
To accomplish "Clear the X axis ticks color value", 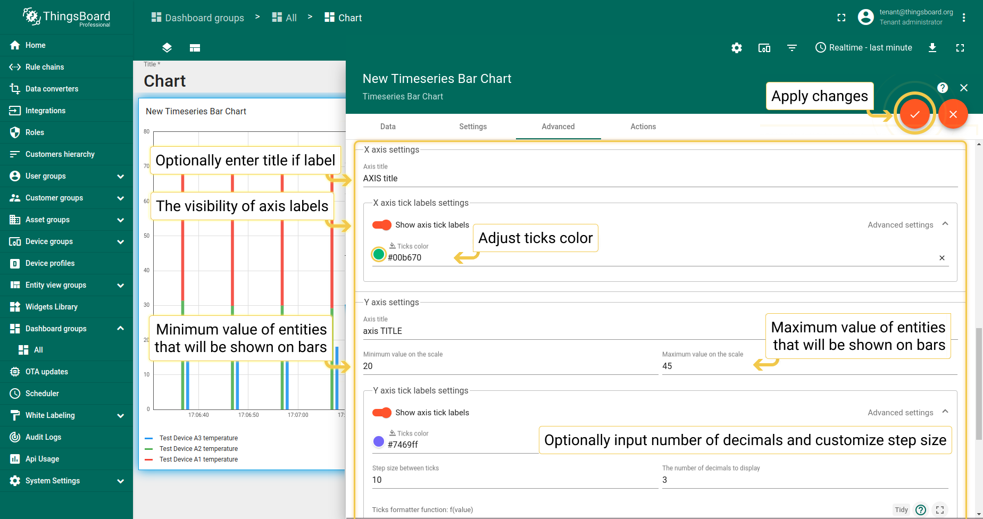I will [x=942, y=258].
